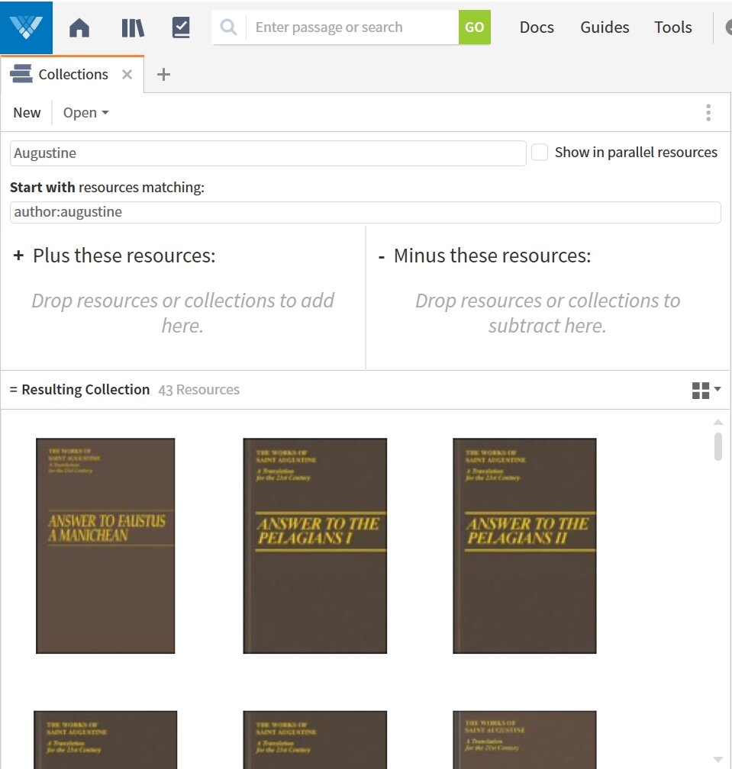Change view with the grid icon dropdown
The height and width of the screenshot is (769, 732).
point(706,391)
